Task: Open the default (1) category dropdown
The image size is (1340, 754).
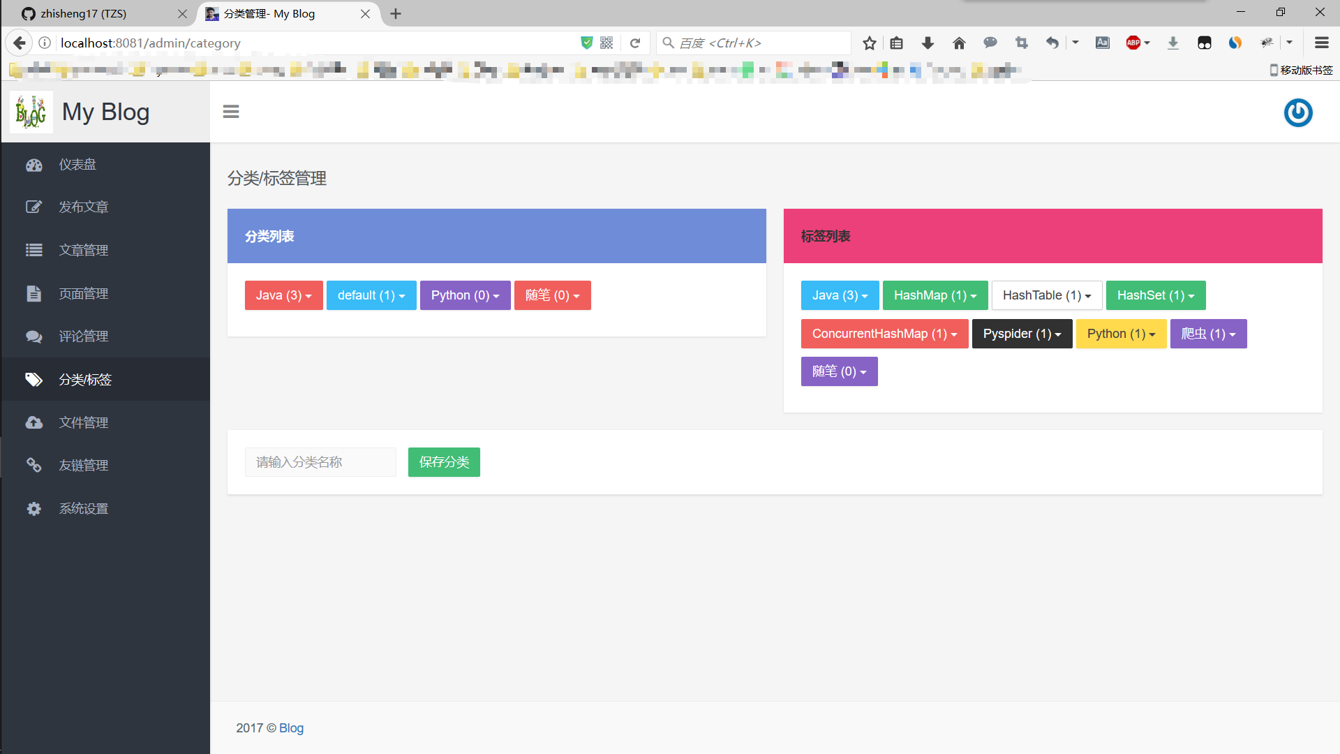Action: (x=371, y=295)
